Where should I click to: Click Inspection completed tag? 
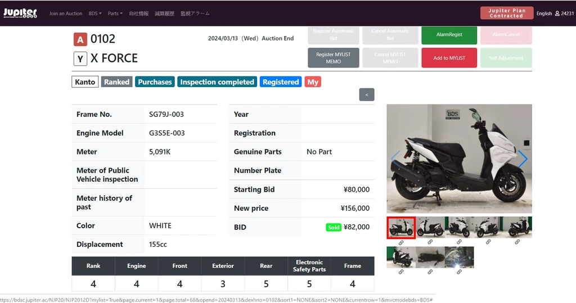click(x=217, y=82)
